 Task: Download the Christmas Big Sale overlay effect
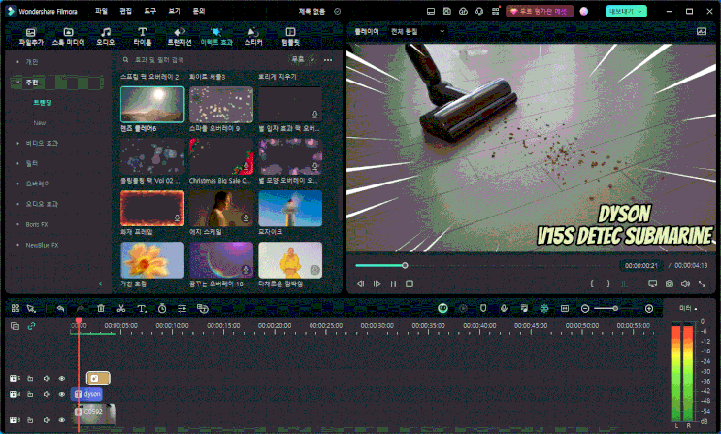[246, 166]
